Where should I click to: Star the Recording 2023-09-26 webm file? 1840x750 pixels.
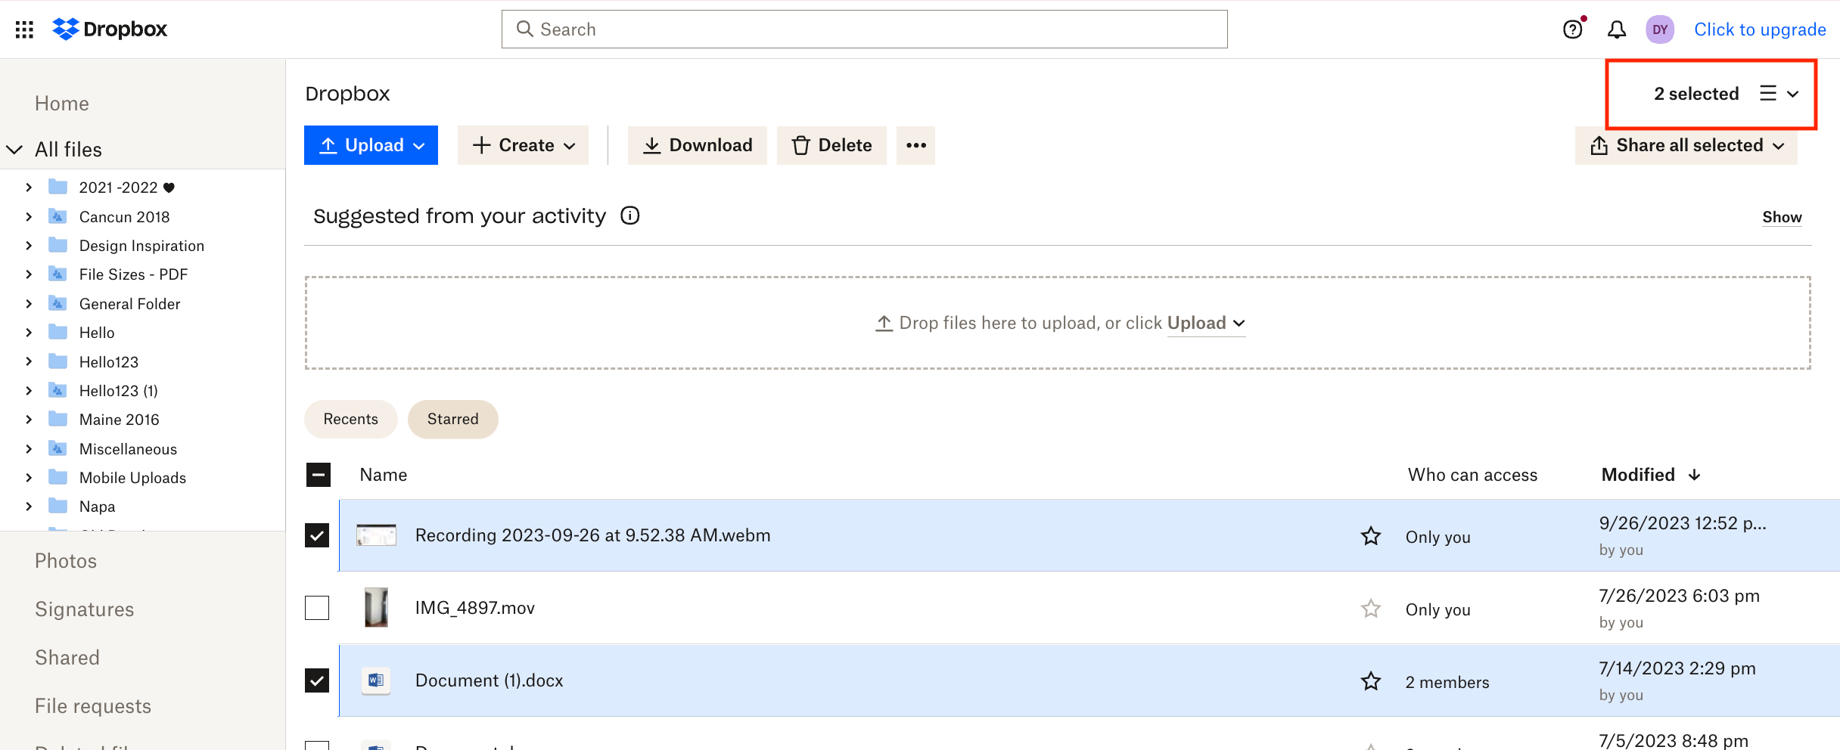point(1371,536)
